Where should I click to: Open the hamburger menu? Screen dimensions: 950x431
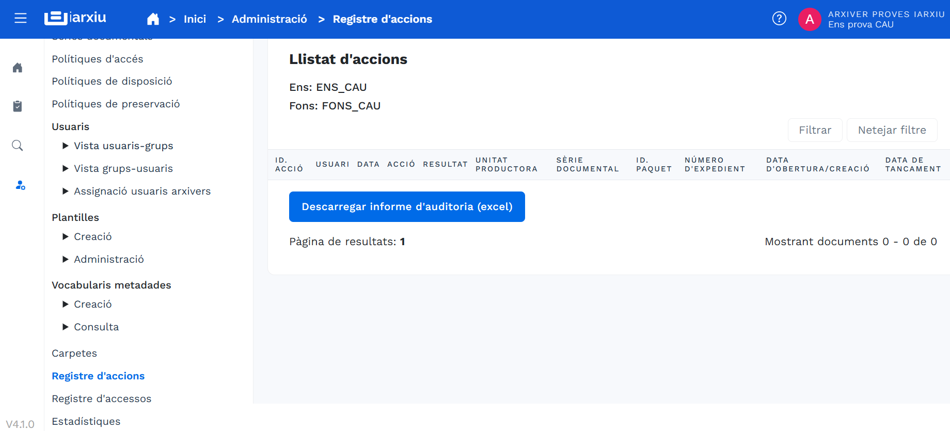click(21, 19)
